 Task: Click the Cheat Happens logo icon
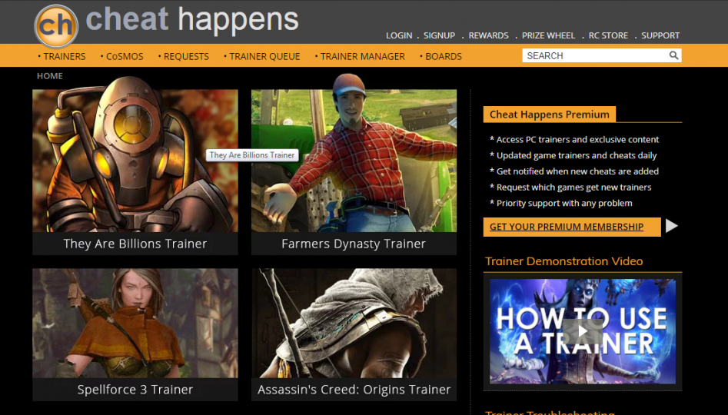(x=57, y=25)
